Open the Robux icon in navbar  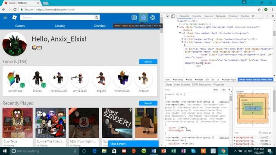143,17
